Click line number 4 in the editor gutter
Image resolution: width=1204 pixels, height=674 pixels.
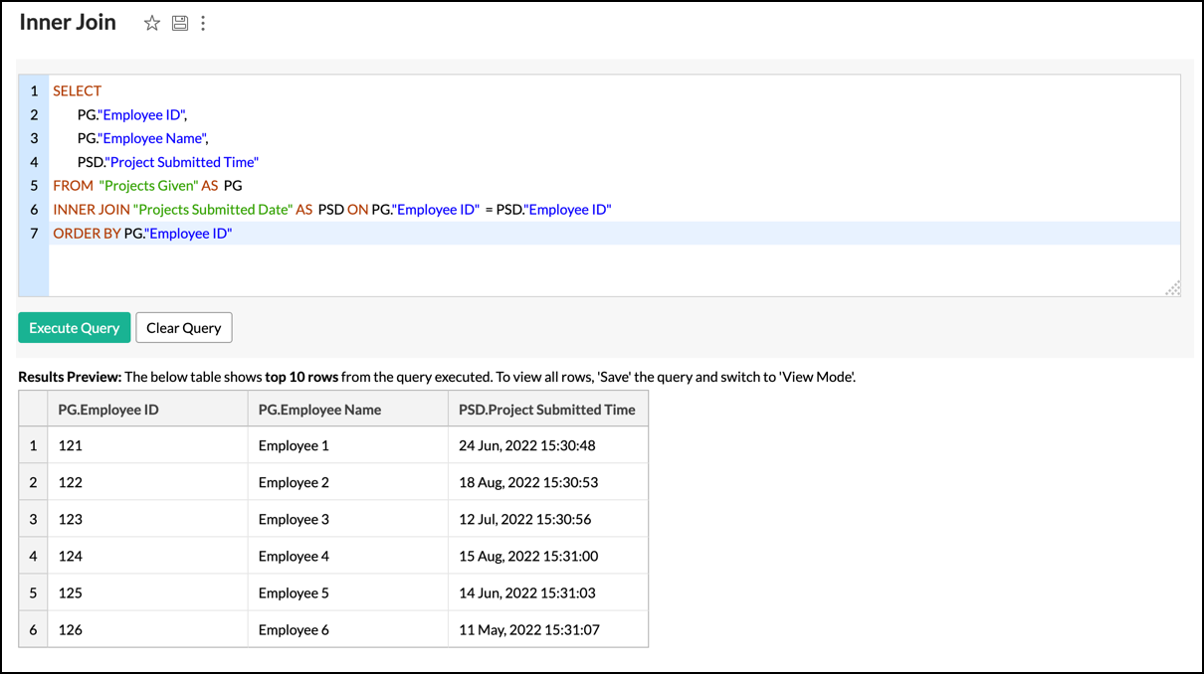34,162
